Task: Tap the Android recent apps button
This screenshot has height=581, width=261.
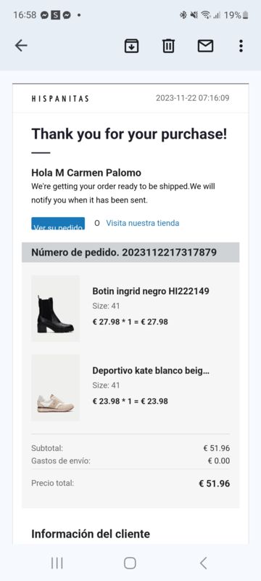Action: (57, 563)
